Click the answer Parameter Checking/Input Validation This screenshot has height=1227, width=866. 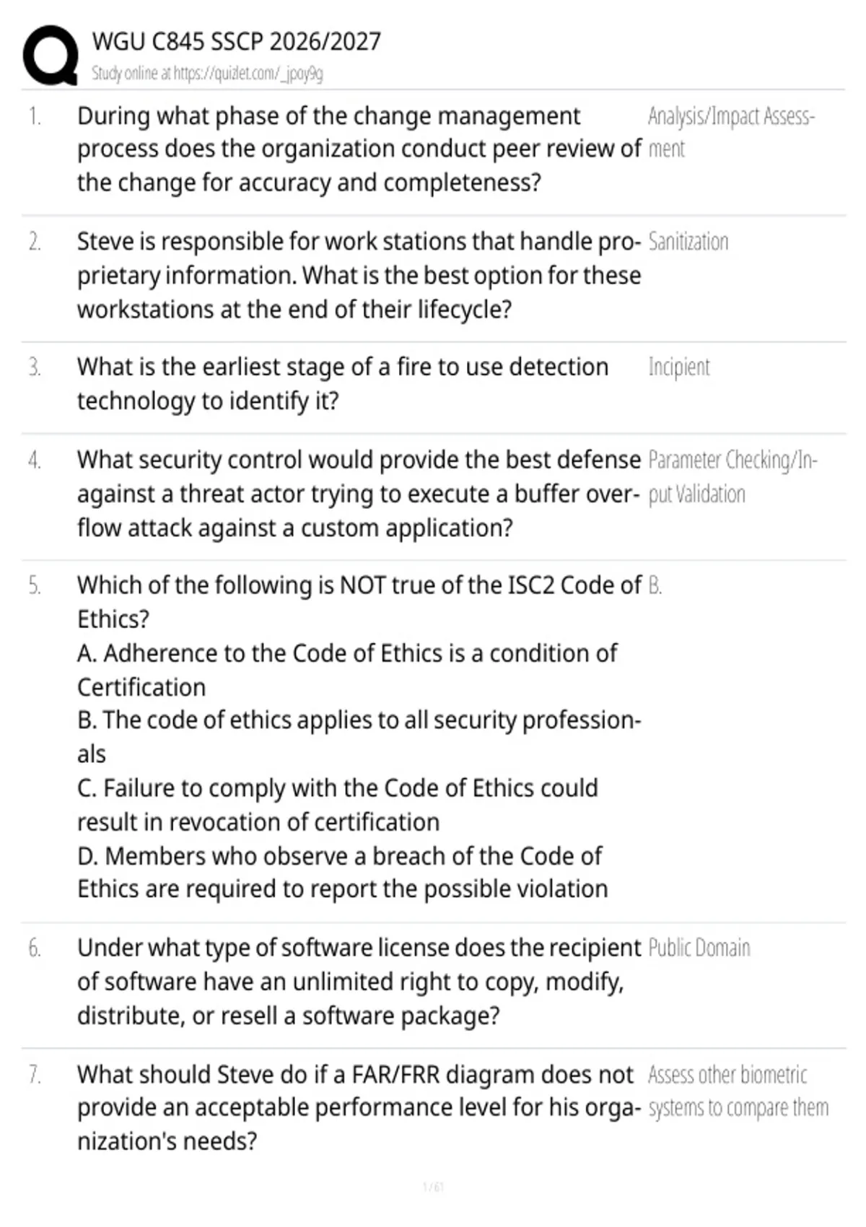click(x=732, y=476)
